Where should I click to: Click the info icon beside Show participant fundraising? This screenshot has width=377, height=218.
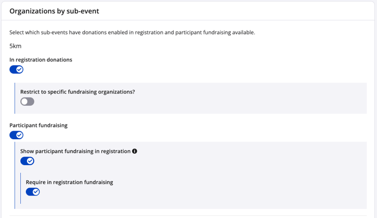[134, 151]
